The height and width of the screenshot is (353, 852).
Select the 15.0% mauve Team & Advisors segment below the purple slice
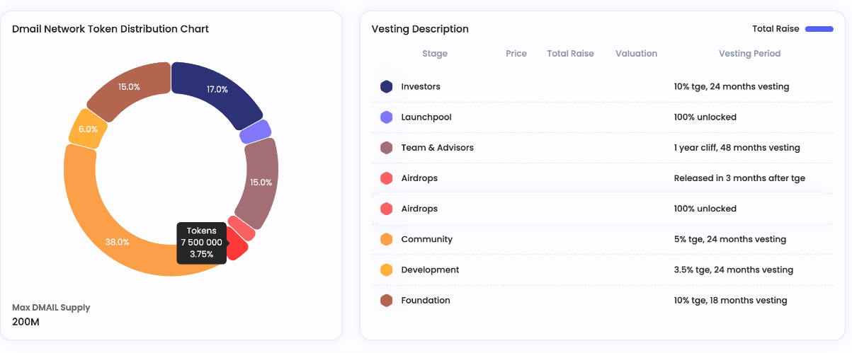[x=259, y=183]
